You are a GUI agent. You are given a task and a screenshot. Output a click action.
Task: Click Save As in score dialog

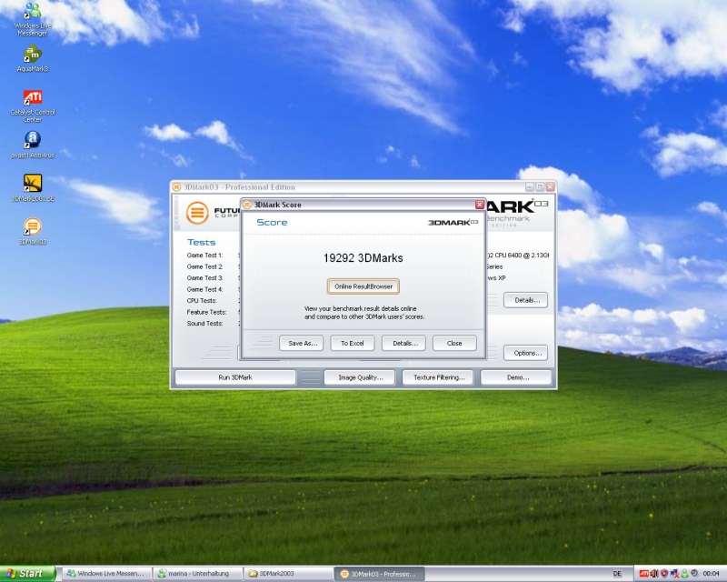tap(302, 344)
